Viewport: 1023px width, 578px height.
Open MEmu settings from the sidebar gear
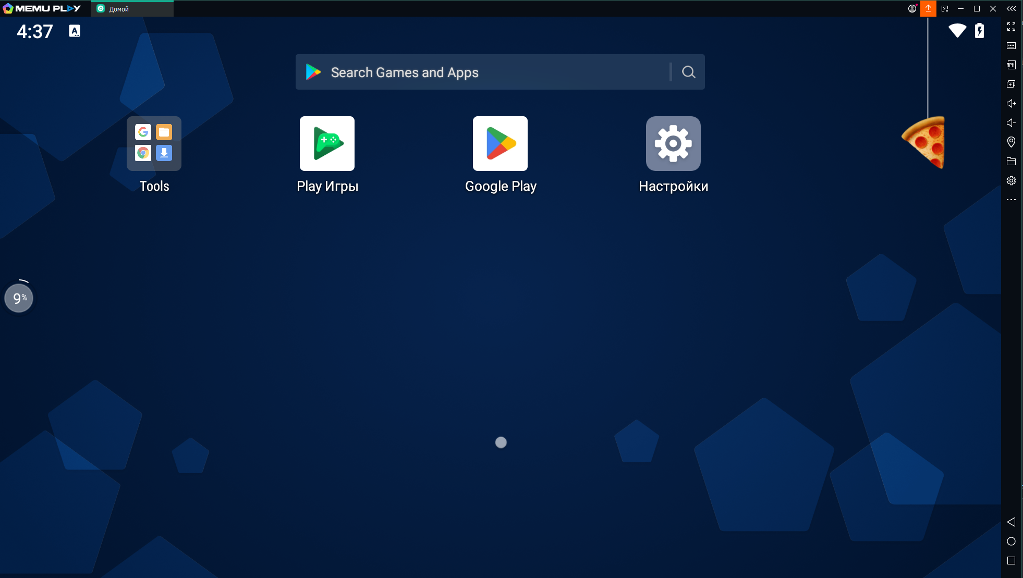click(x=1011, y=180)
